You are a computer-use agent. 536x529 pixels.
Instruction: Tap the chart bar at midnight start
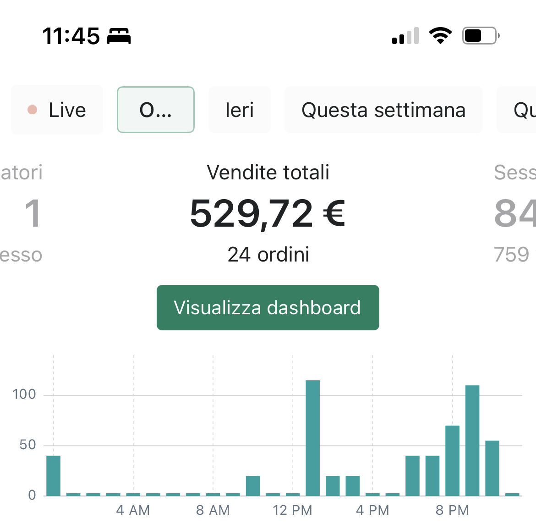click(53, 476)
